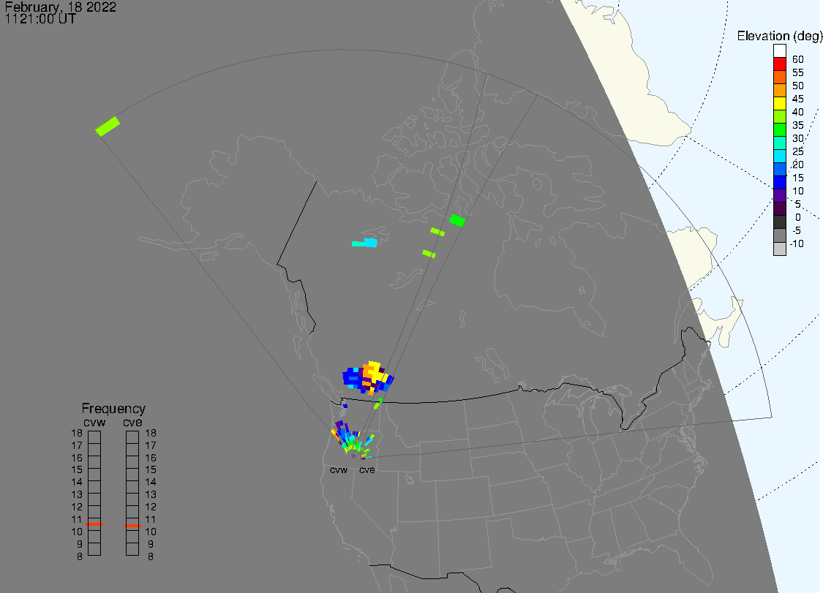Viewport: 823px width, 593px height.
Task: Pick the cyan elevation swatch between 20 and 25
Action: [x=779, y=156]
